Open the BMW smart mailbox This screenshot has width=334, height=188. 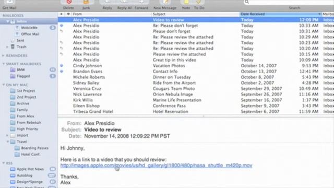[x=21, y=69]
